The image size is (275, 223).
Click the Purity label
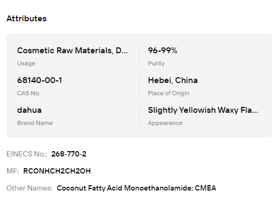point(156,63)
